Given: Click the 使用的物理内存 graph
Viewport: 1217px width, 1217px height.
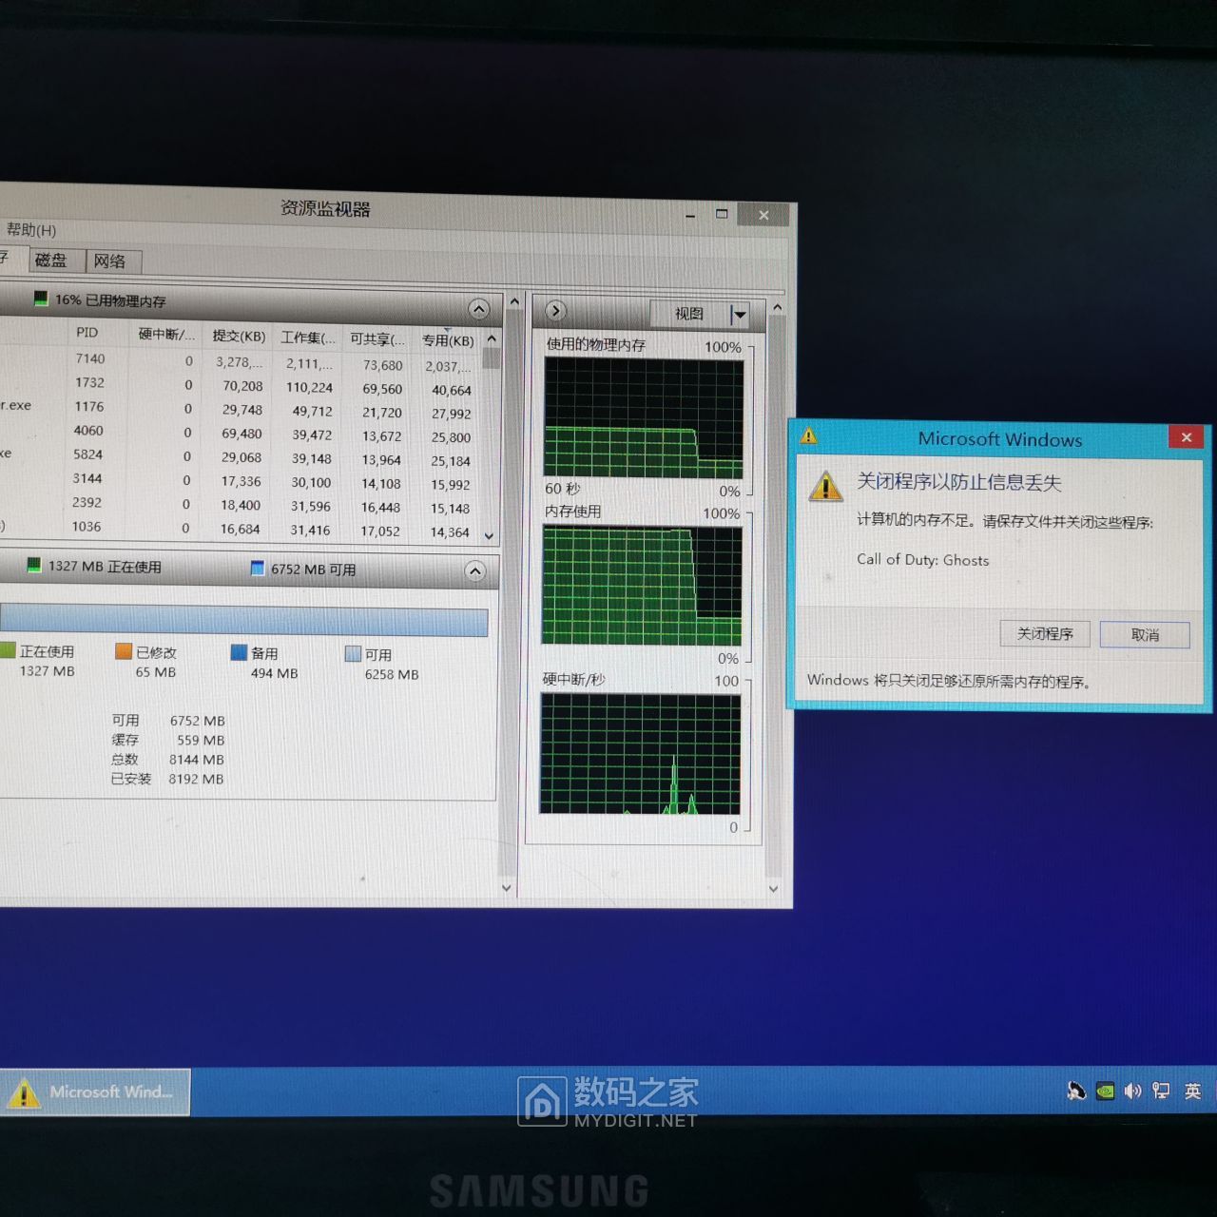Looking at the screenshot, I should (644, 418).
